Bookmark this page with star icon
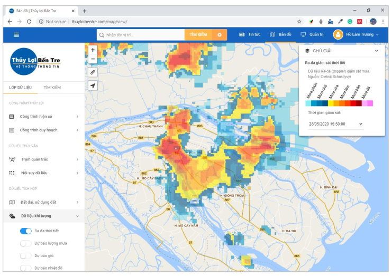392x276 pixels. 299,22
